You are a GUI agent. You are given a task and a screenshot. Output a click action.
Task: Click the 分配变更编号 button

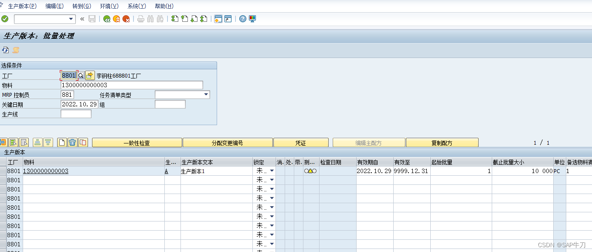[228, 143]
